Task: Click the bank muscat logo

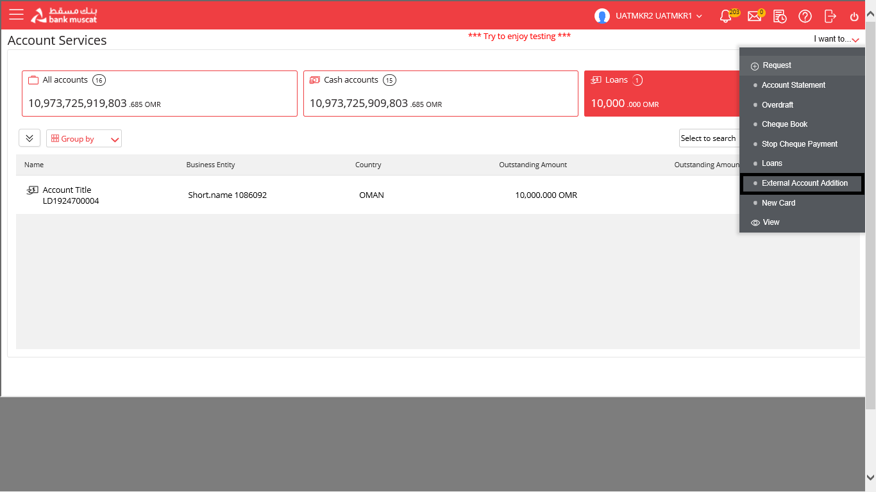Action: point(64,15)
